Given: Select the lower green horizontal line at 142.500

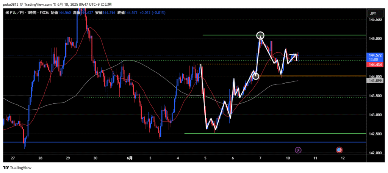Looking at the screenshot, I should 265,133.
